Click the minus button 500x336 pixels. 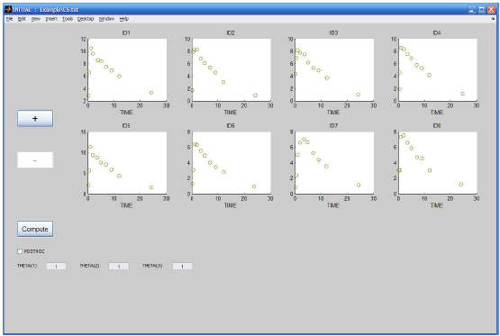tap(35, 160)
